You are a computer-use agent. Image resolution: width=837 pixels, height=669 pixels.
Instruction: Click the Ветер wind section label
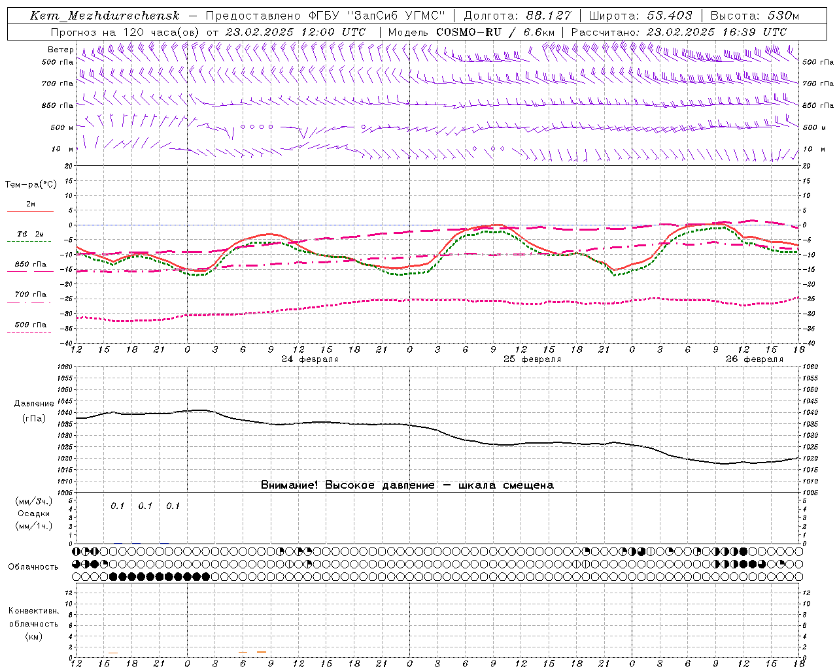(x=61, y=50)
